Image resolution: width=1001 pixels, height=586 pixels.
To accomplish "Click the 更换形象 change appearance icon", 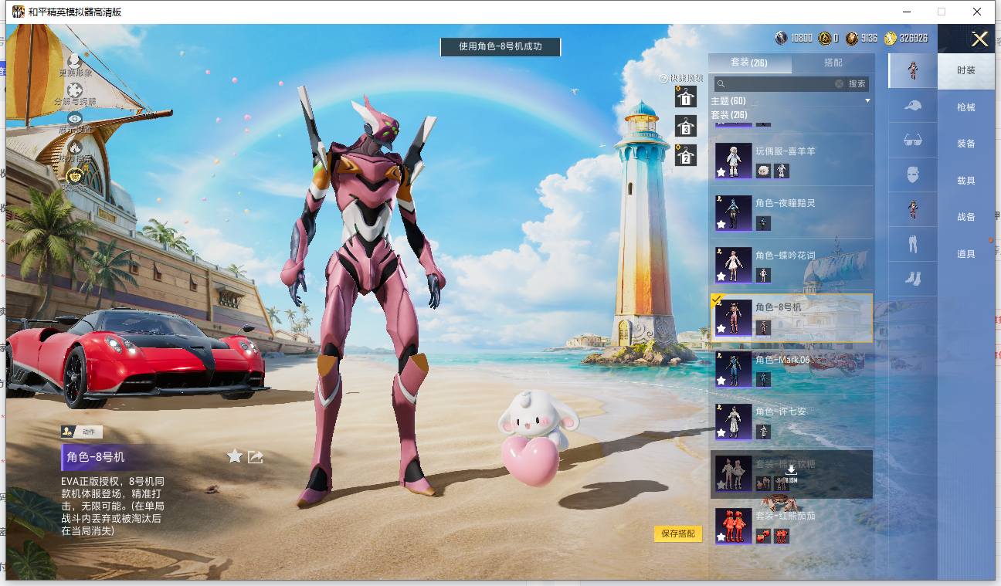I will point(75,60).
